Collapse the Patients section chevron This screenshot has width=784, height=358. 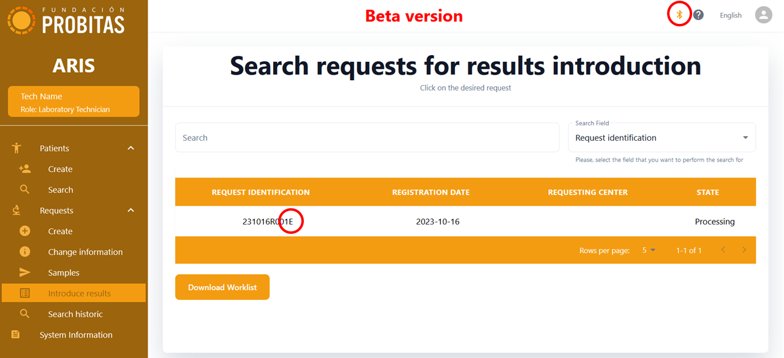(130, 148)
